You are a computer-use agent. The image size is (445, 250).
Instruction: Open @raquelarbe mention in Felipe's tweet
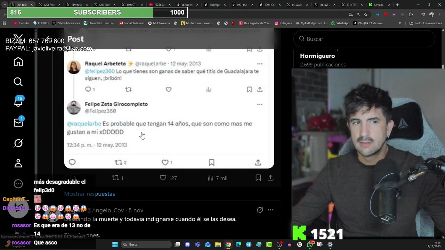(84, 124)
